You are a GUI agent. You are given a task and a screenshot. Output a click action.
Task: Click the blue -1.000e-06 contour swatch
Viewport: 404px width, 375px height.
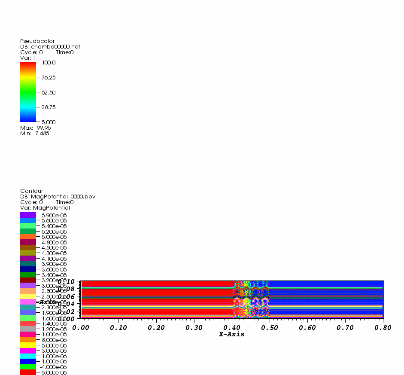click(28, 361)
